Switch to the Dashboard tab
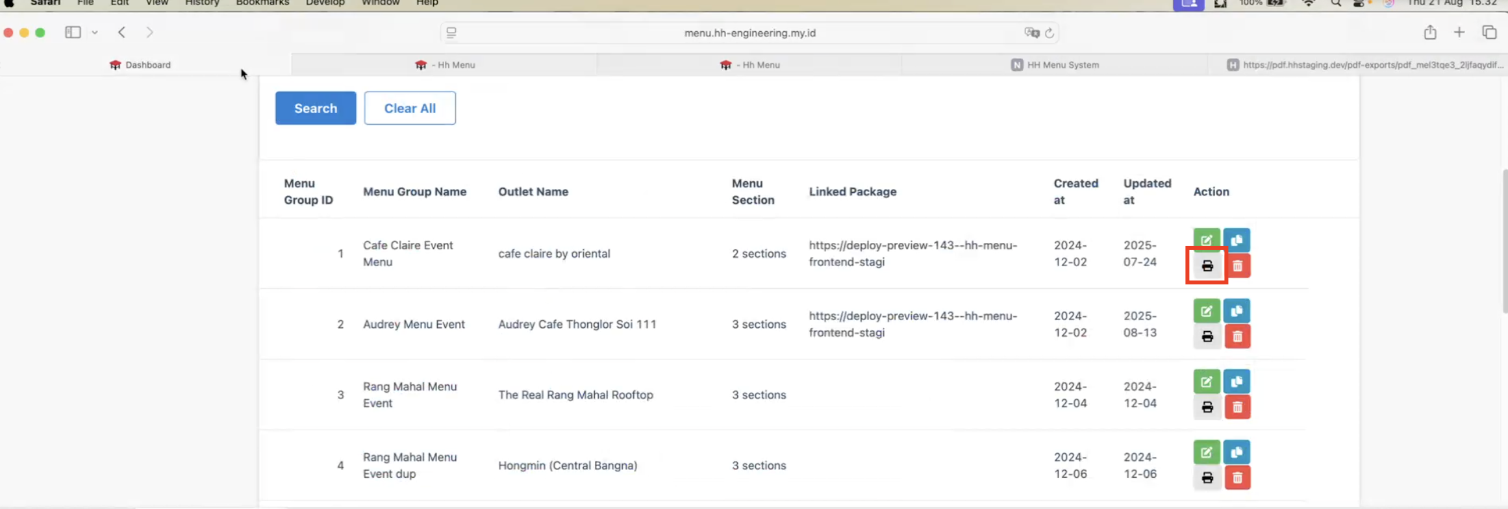 click(140, 65)
